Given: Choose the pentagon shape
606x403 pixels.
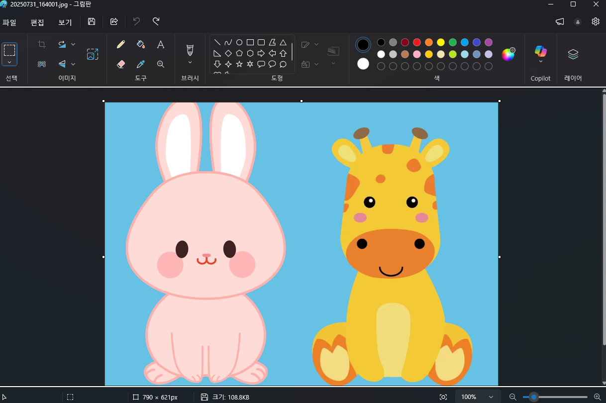Looking at the screenshot, I should 239,53.
